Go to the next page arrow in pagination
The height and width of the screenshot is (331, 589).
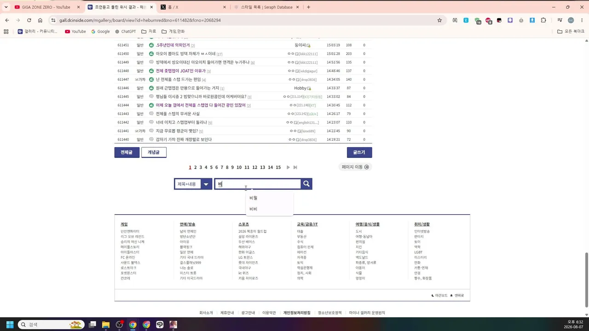[288, 167]
